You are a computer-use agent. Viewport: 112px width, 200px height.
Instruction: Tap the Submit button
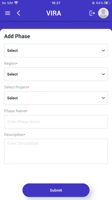(x=56, y=190)
